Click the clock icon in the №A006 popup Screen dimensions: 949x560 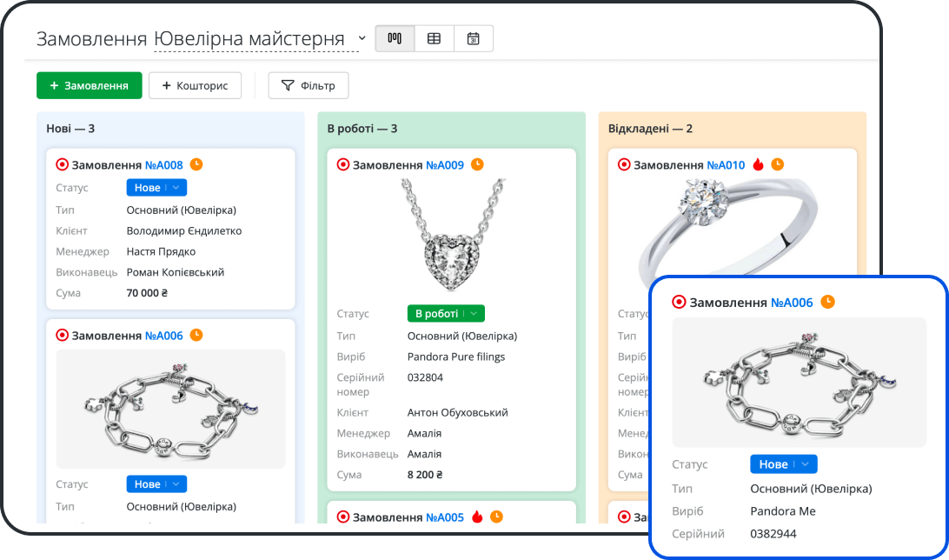pos(828,302)
